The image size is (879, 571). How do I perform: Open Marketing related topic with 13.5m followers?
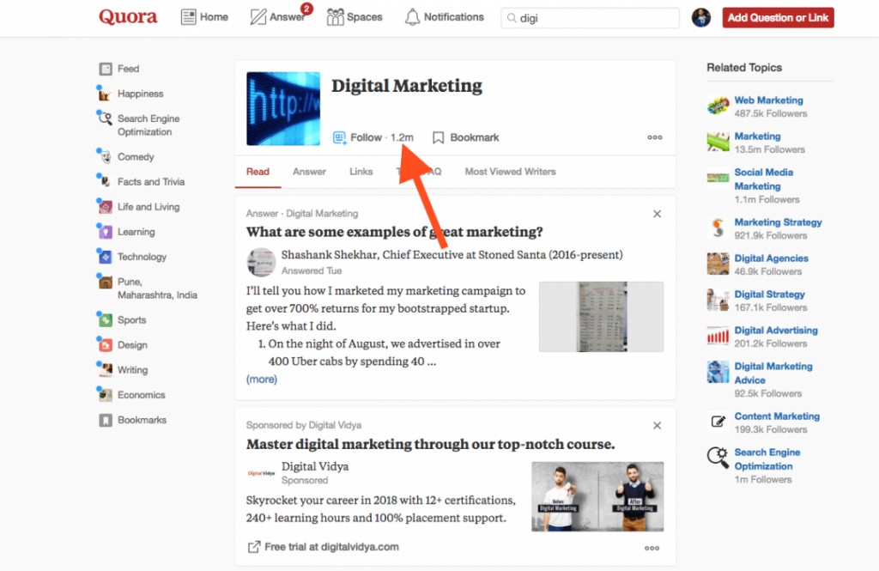tap(757, 137)
